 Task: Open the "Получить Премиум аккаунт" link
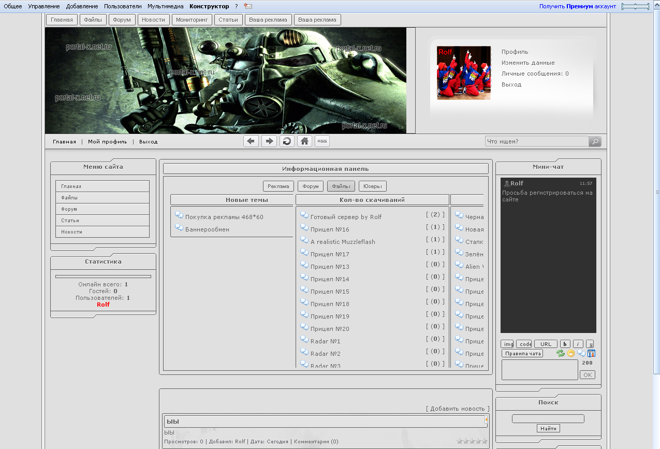578,6
